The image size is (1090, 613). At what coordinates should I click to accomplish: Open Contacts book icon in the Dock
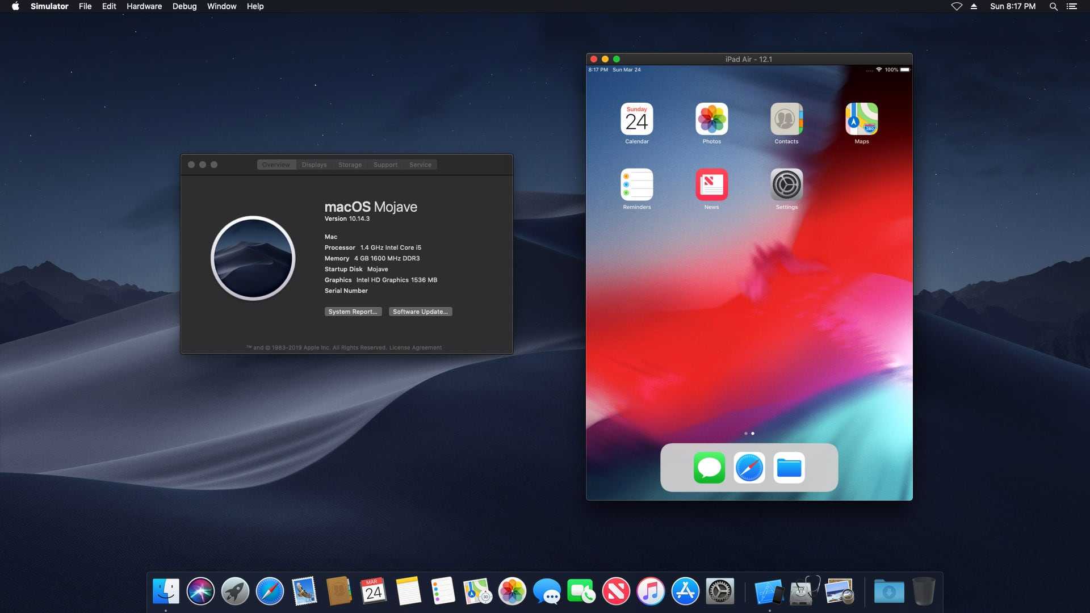click(x=339, y=591)
